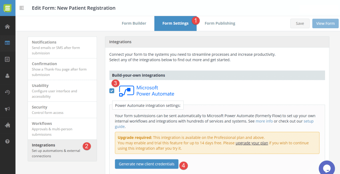Click the puzzle piece sidebar icon
Screen dimensions: 340x174
pos(7,125)
